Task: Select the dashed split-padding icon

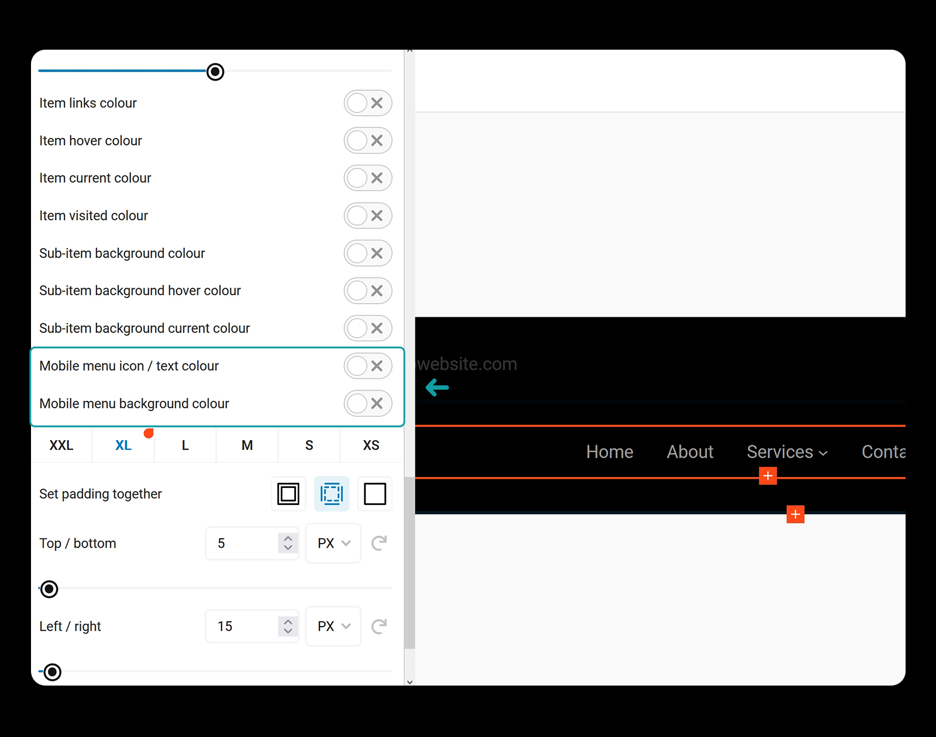Action: click(332, 494)
